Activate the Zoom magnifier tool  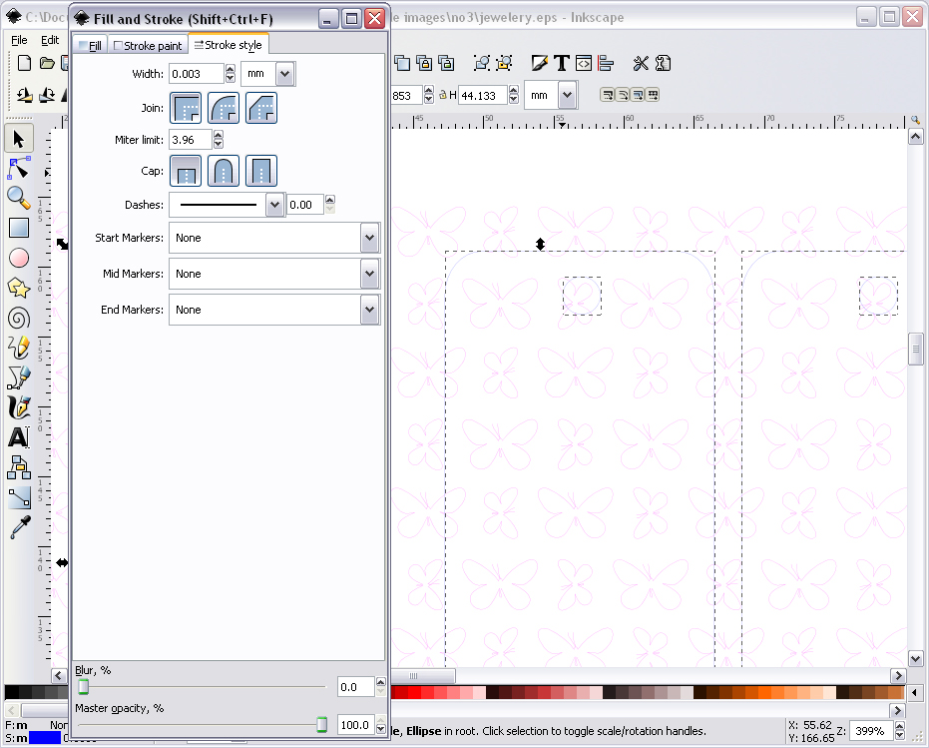(x=18, y=198)
